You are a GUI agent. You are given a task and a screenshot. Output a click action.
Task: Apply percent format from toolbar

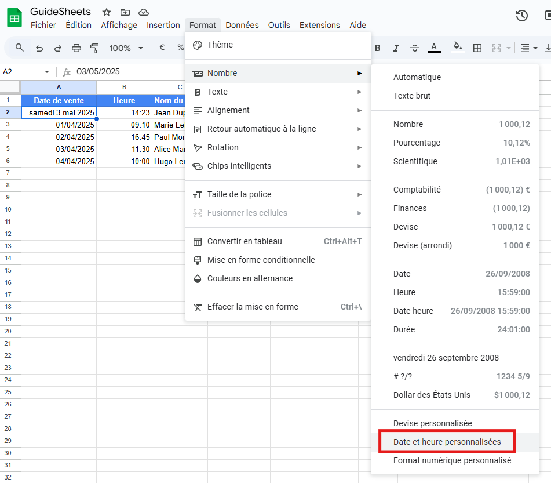(x=181, y=47)
